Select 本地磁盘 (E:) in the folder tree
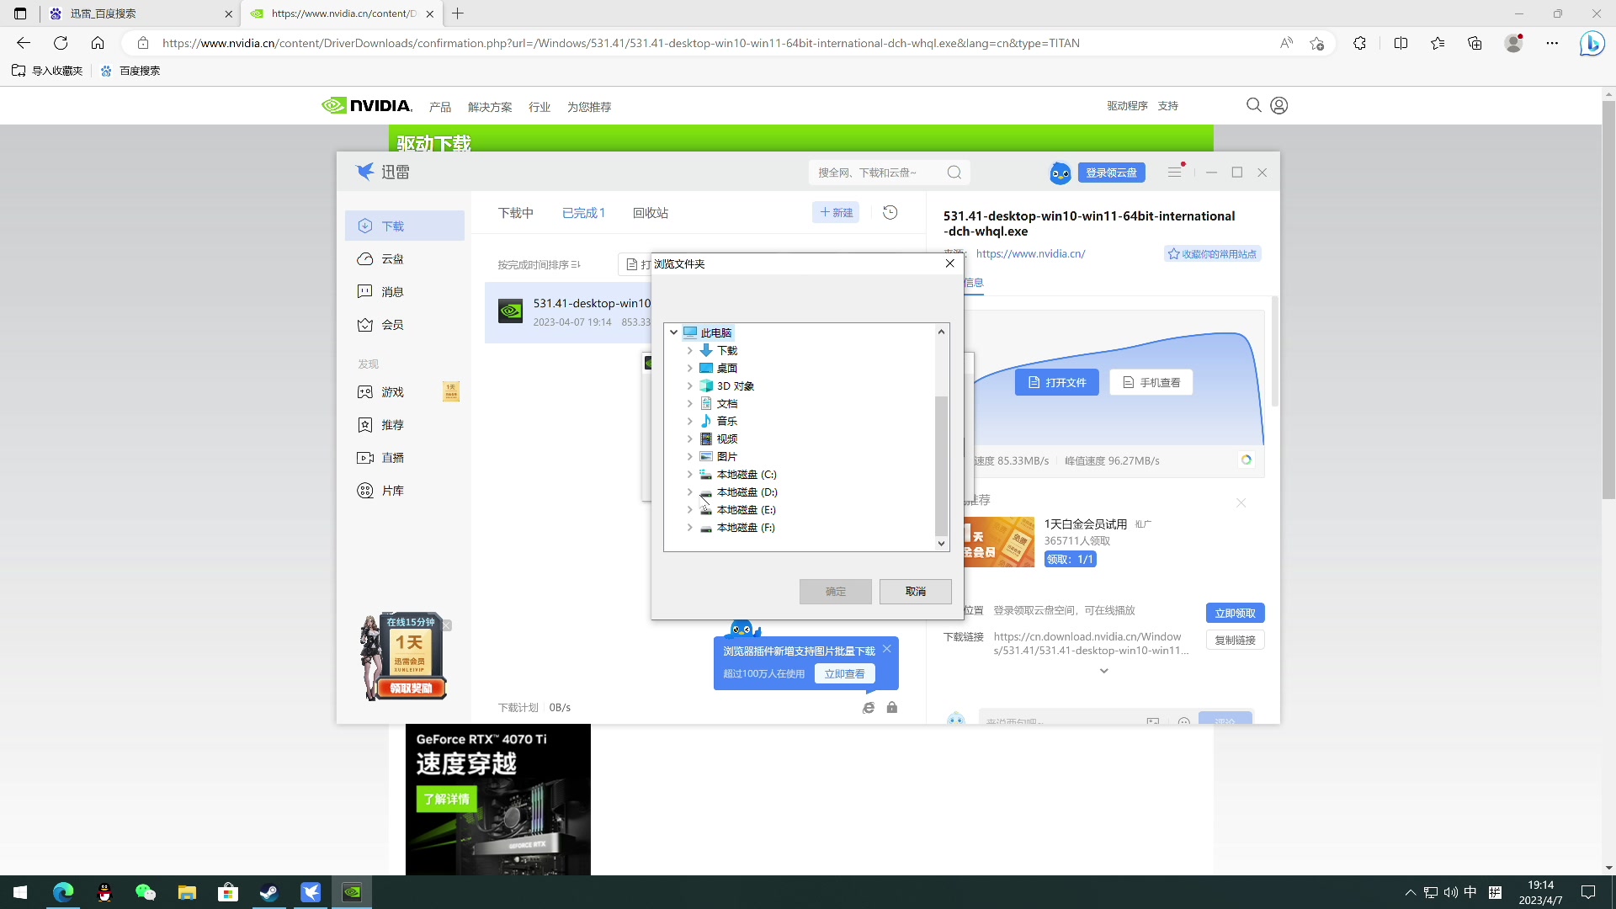 click(746, 509)
